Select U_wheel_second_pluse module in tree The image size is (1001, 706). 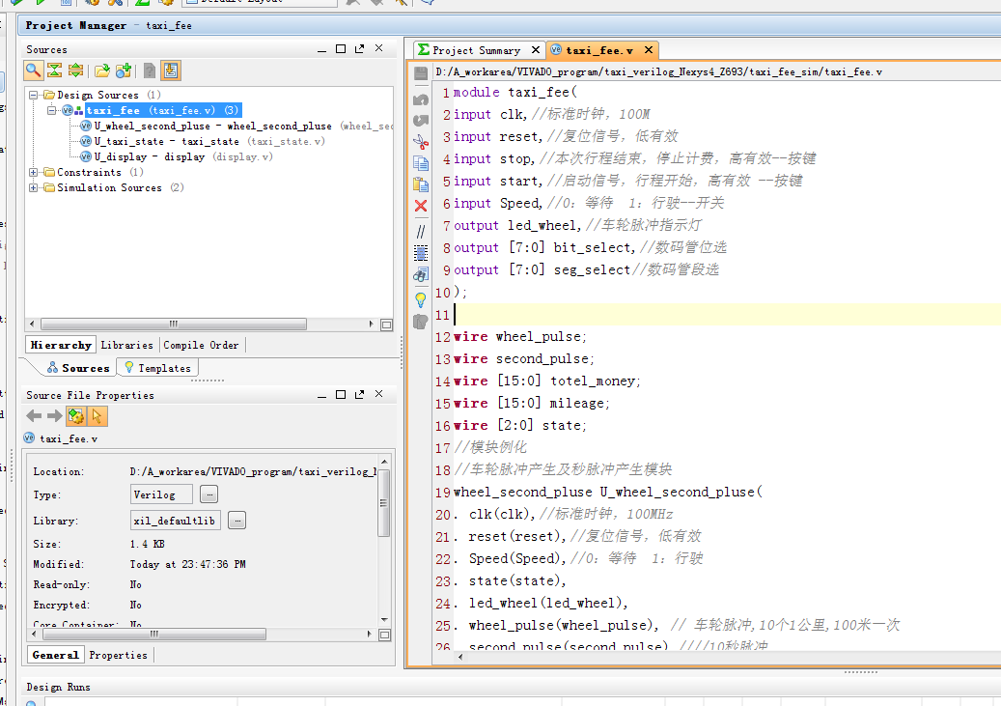click(x=212, y=126)
